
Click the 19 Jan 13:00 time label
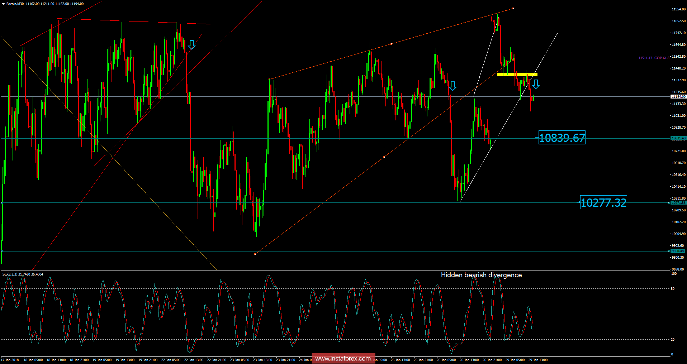[x=125, y=360]
